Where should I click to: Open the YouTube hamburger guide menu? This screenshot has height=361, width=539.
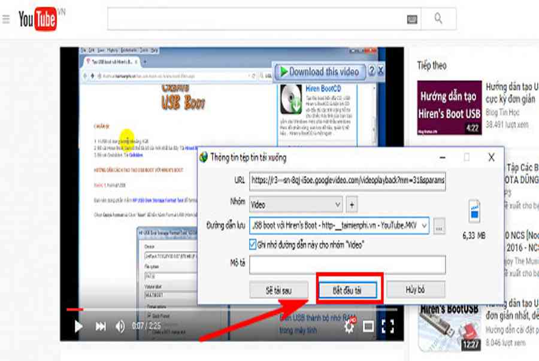click(6, 19)
